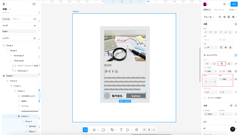This screenshot has width=239, height=135.
Task: Toggle Dev Mode switch in bottom toolbar
Action: click(154, 130)
